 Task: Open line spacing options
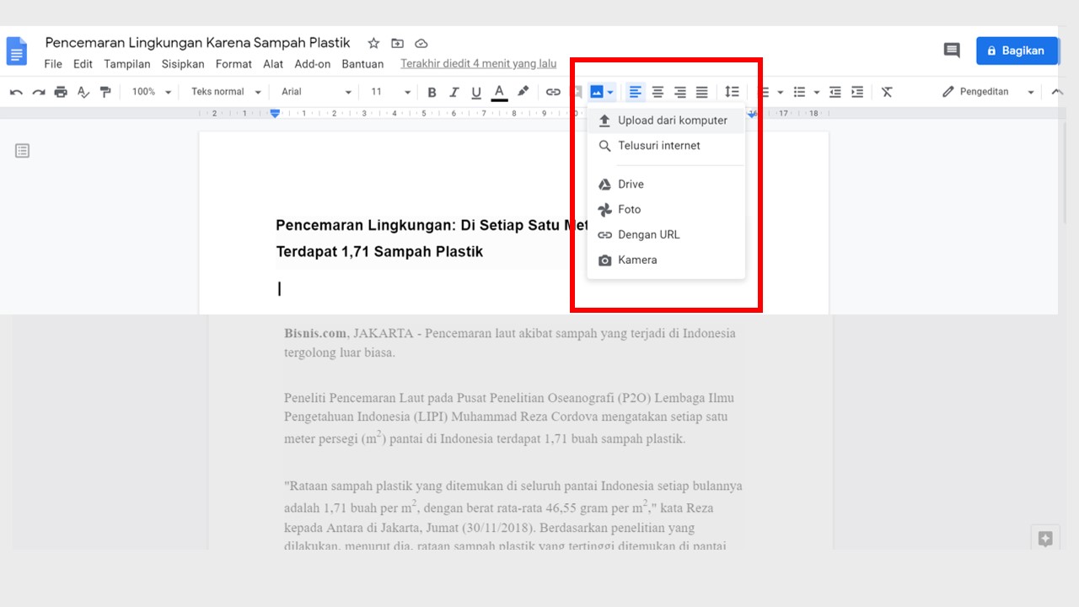732,92
